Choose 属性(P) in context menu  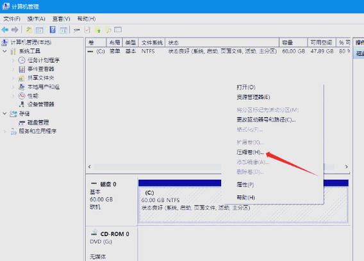245,184
